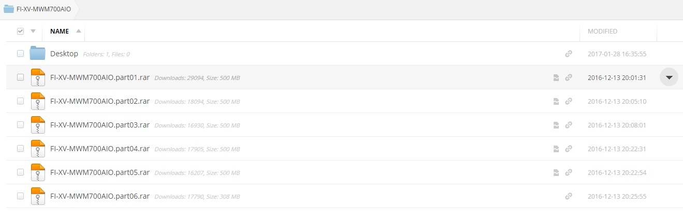683x224 pixels.
Task: Sort by the NAME column header
Action: (x=60, y=31)
